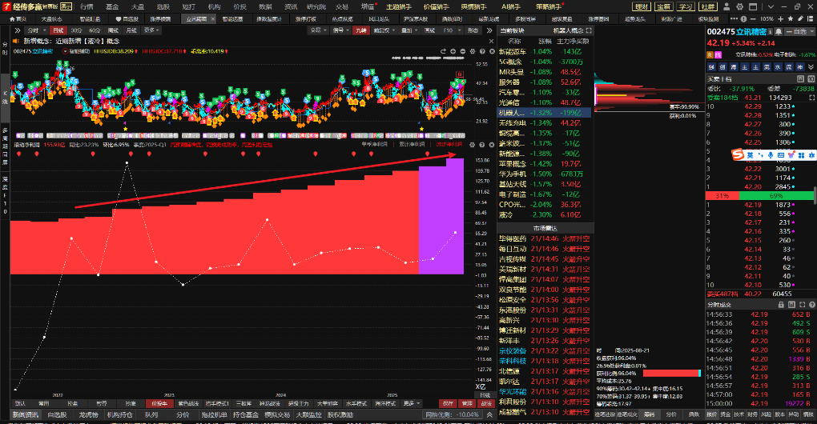Open the F10 dropdown

pyautogui.click(x=460, y=30)
